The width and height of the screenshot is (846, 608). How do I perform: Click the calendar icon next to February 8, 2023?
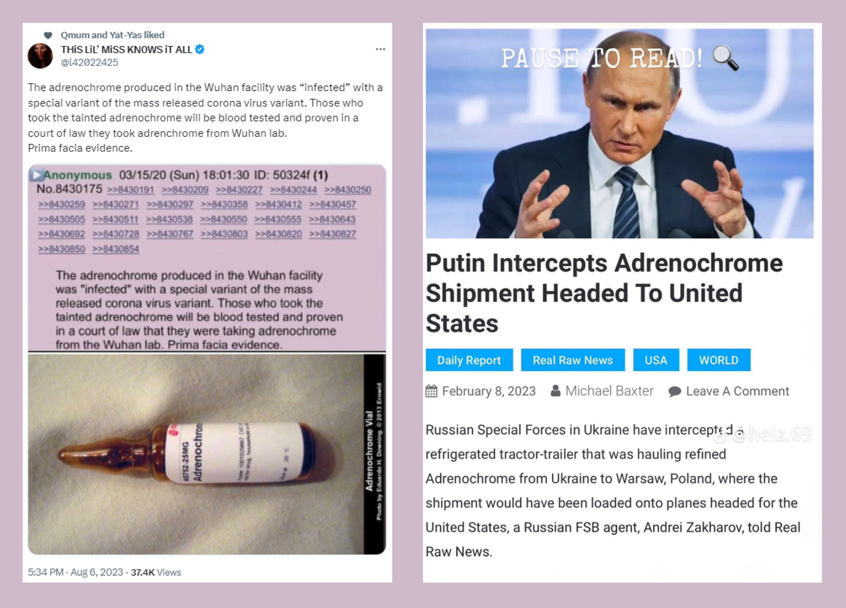431,391
